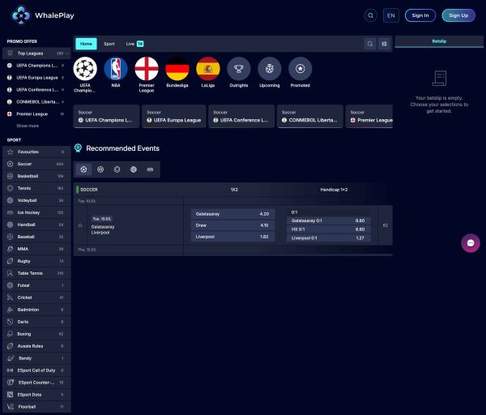Screen dimensions: 486x415
Task: Click the Show more link
Action: (28, 126)
